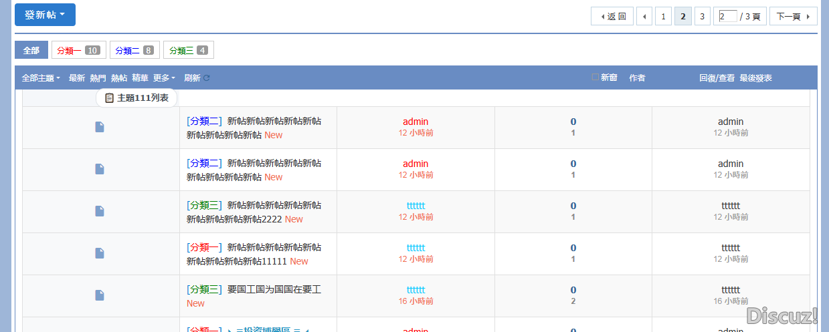829x332 pixels.
Task: Click the 主題111列表 label icon
Action: pos(109,98)
